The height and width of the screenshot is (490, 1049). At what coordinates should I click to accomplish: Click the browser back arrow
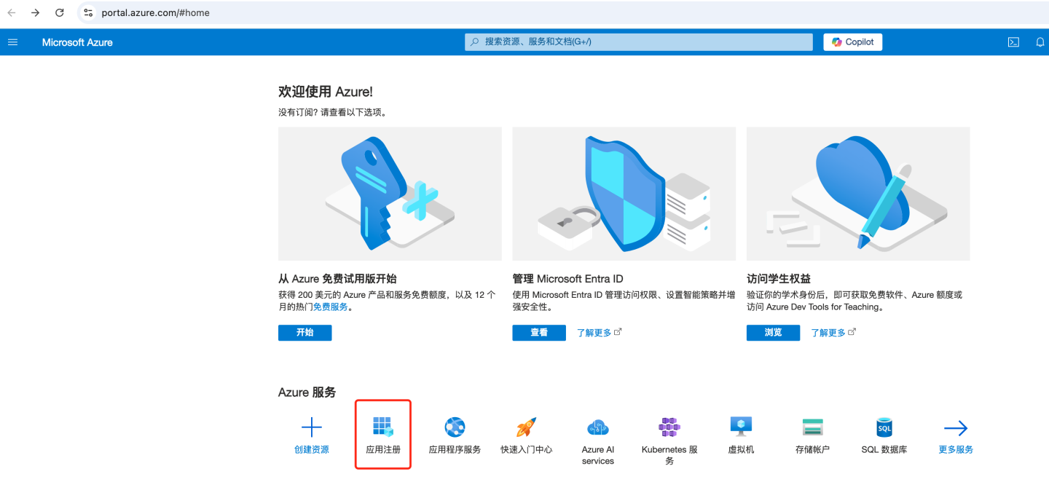12,12
